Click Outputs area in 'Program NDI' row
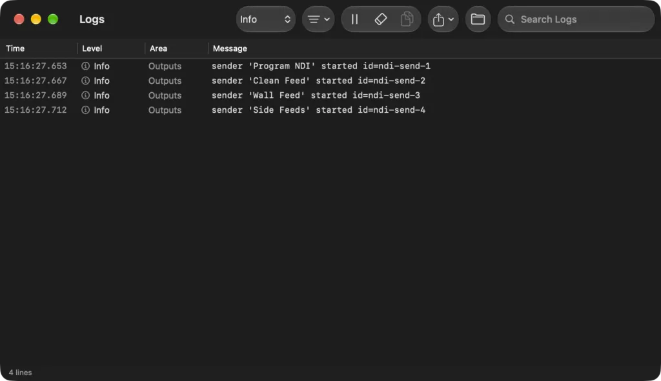 [165, 66]
